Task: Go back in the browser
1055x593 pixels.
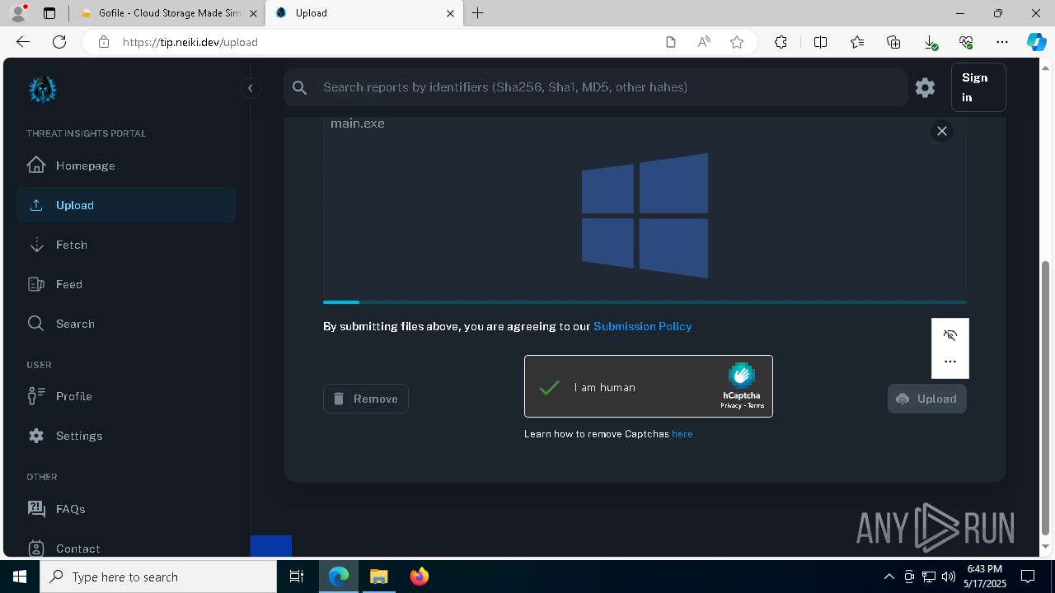Action: (x=23, y=42)
